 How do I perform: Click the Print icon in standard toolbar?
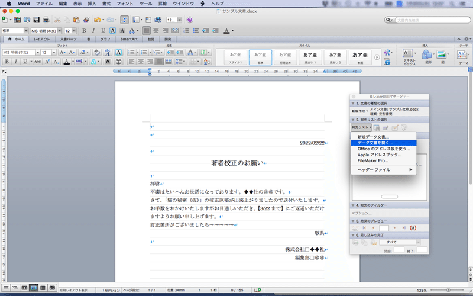pos(46,20)
